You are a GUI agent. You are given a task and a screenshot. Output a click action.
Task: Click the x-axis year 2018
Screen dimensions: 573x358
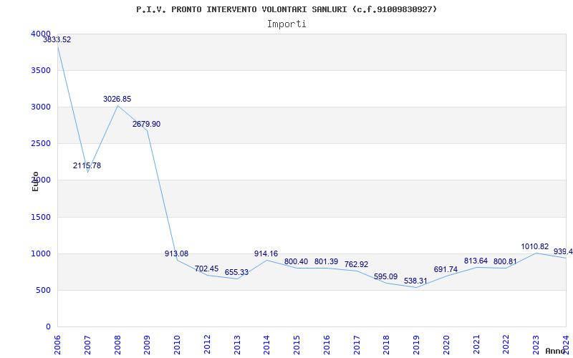[387, 345]
